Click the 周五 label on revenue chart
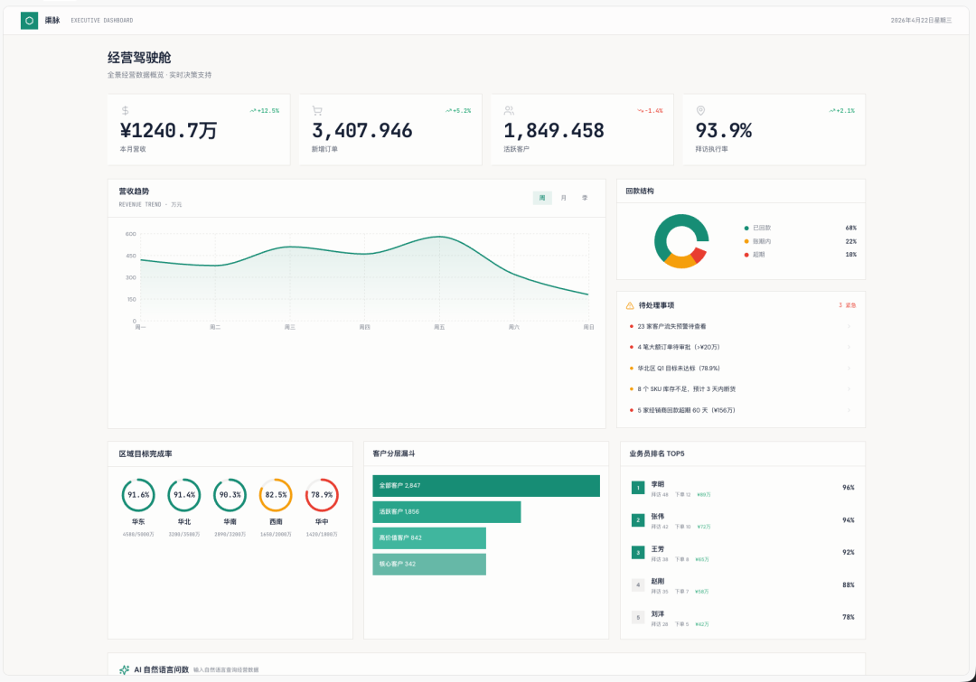 (439, 327)
